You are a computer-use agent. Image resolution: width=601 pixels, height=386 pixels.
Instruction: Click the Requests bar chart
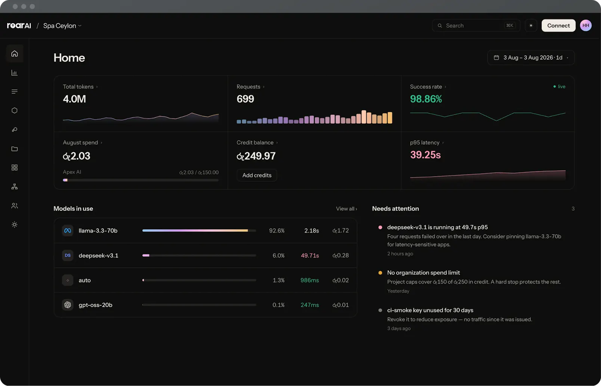pos(314,117)
